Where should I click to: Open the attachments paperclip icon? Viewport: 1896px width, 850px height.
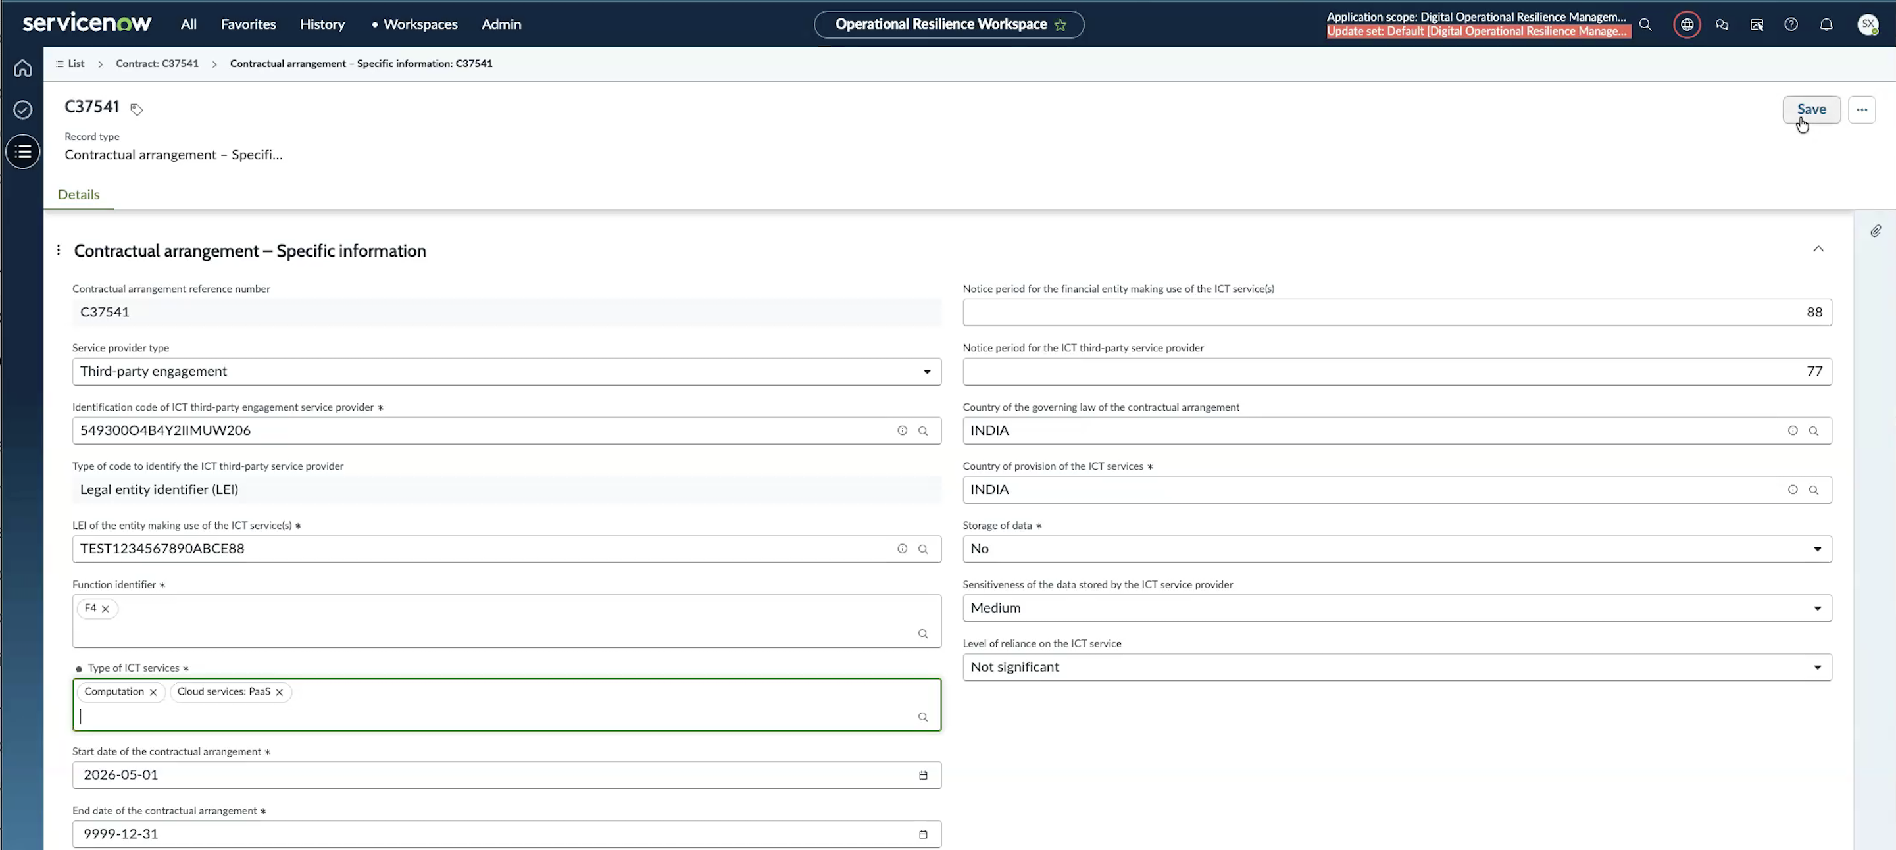click(1876, 231)
